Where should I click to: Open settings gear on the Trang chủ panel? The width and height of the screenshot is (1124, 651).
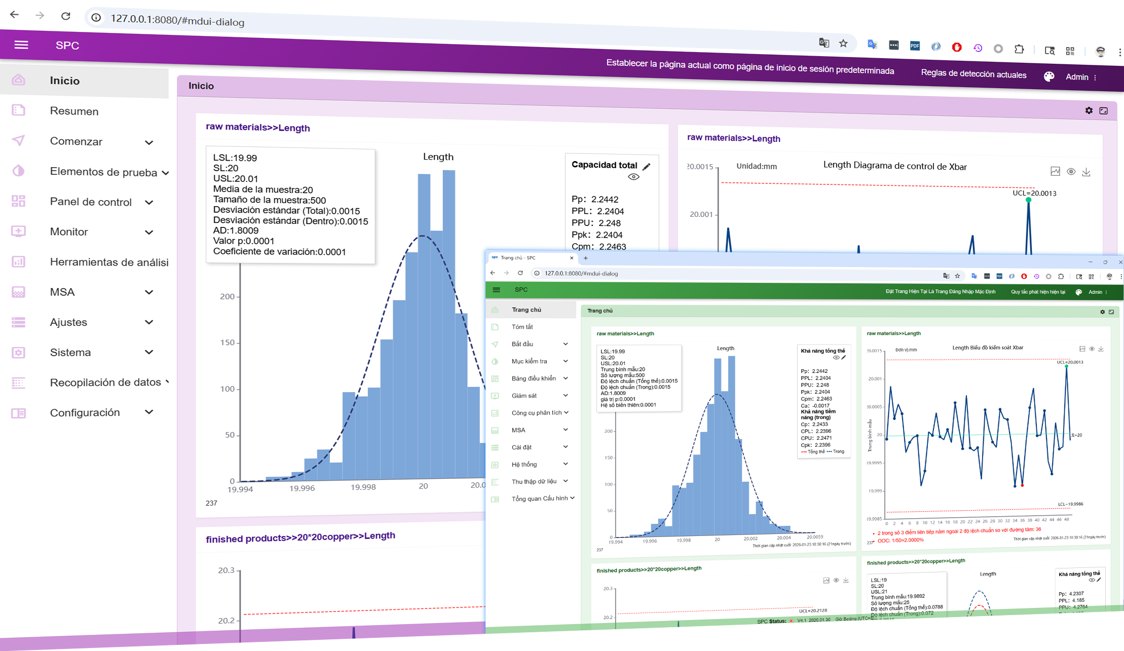pos(1102,312)
